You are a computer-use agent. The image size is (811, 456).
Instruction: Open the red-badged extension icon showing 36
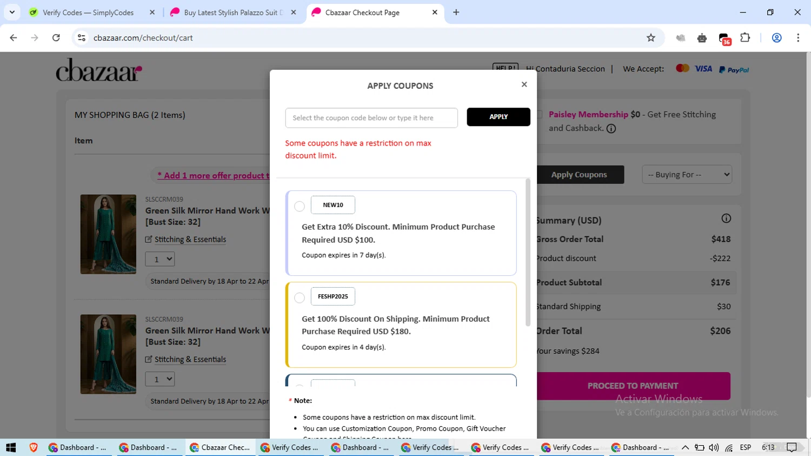pyautogui.click(x=724, y=38)
